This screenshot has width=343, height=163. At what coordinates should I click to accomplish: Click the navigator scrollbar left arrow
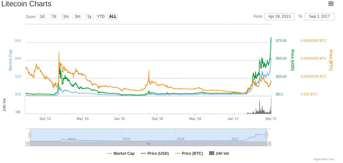[28, 144]
